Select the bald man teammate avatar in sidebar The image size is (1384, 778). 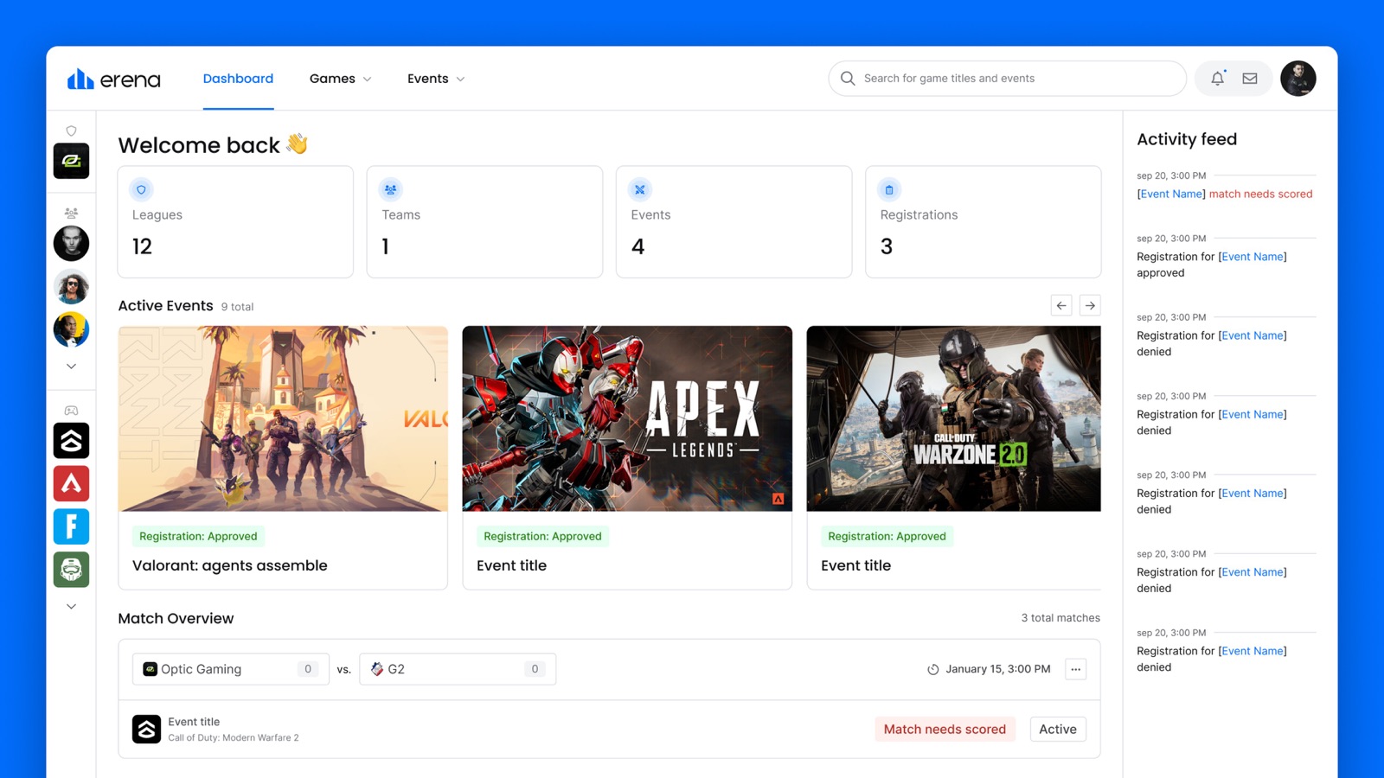click(71, 244)
